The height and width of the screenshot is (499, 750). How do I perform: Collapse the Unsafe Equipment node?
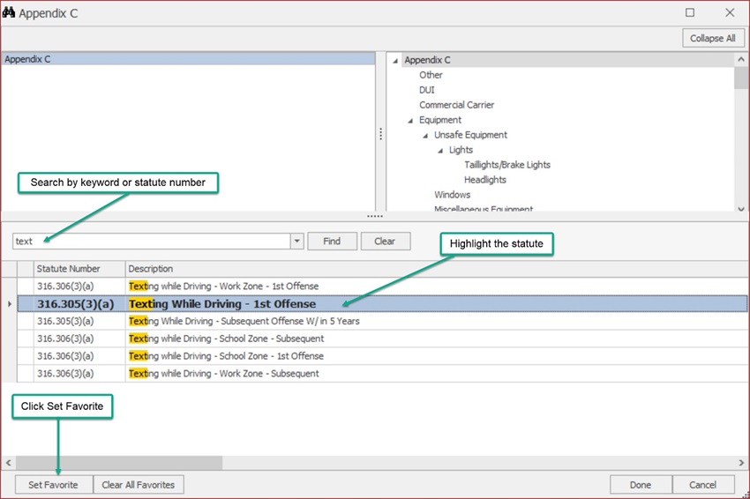pos(424,136)
